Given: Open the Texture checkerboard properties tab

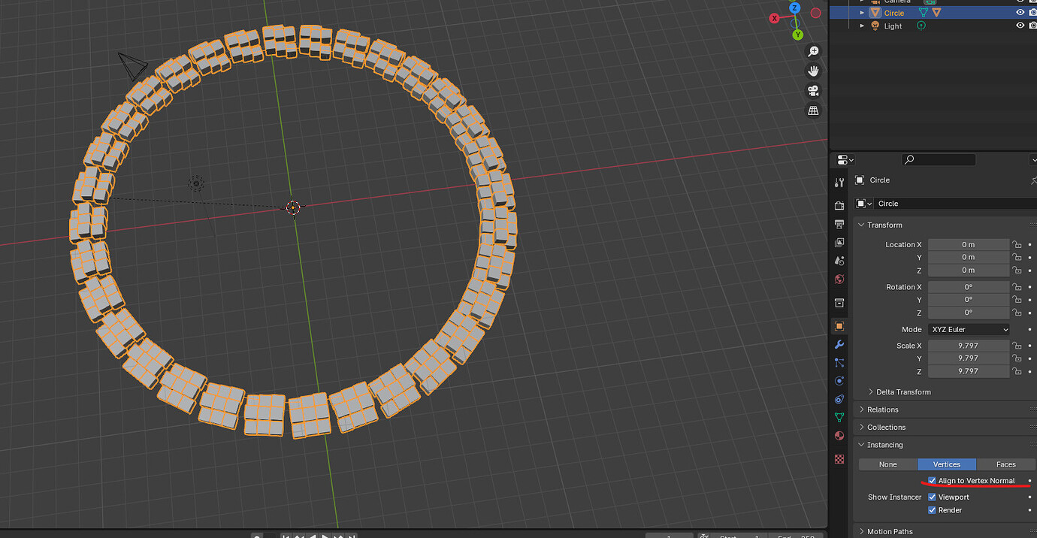Looking at the screenshot, I should pos(839,459).
